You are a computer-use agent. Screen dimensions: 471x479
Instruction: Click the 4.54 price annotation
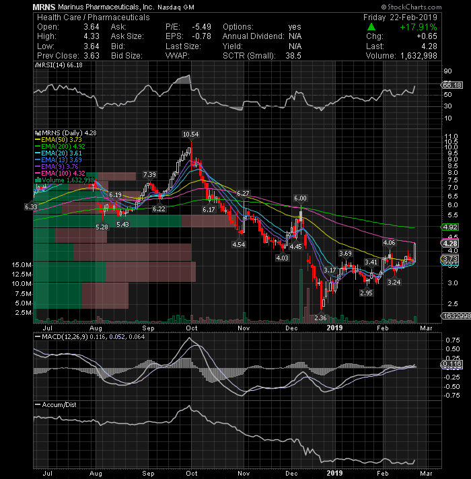(239, 244)
